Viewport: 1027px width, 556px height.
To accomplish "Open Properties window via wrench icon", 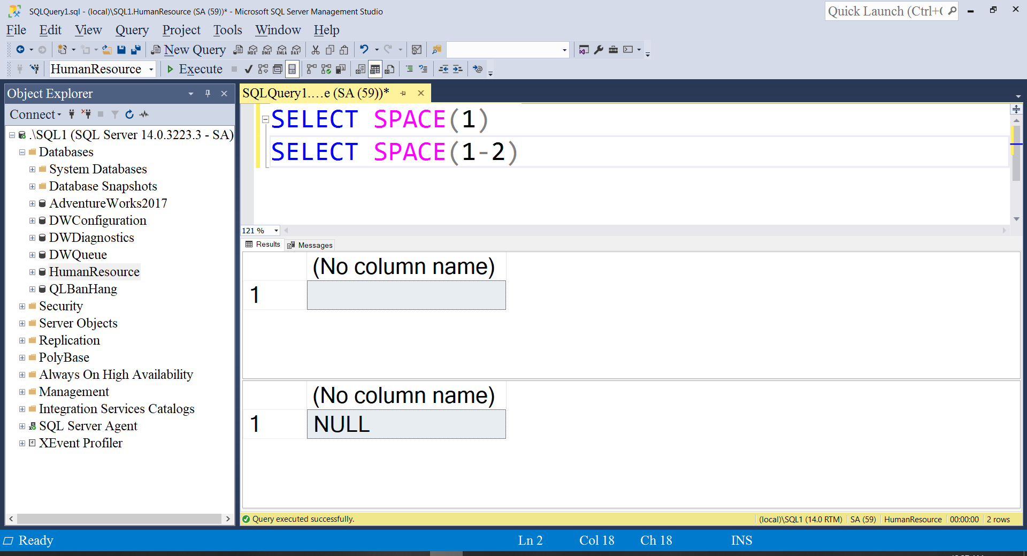I will 599,50.
